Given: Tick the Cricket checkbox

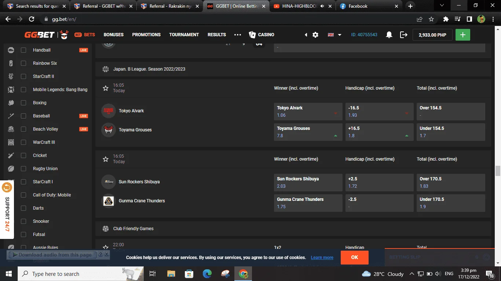Looking at the screenshot, I should [x=23, y=156].
